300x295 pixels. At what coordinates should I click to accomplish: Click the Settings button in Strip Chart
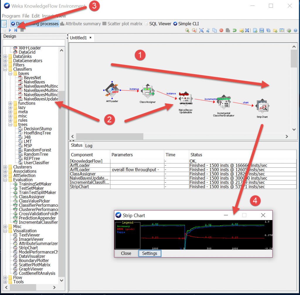point(150,253)
